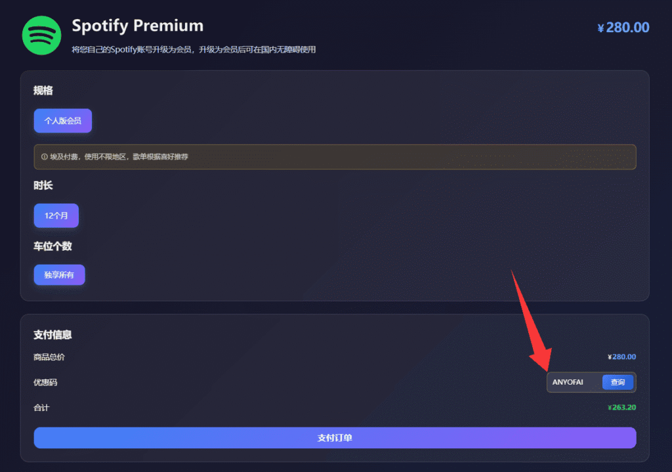Click the 合计 total label

(x=41, y=407)
